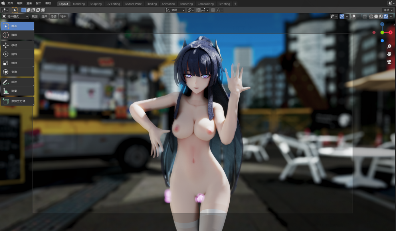Image resolution: width=396 pixels, height=231 pixels.
Task: Click the Add (添加) header button
Action: (54, 16)
